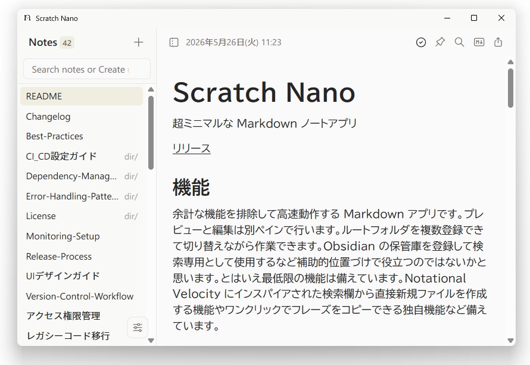The height and width of the screenshot is (365, 530).
Task: Click the note list scrollbar thumb
Action: 151,132
